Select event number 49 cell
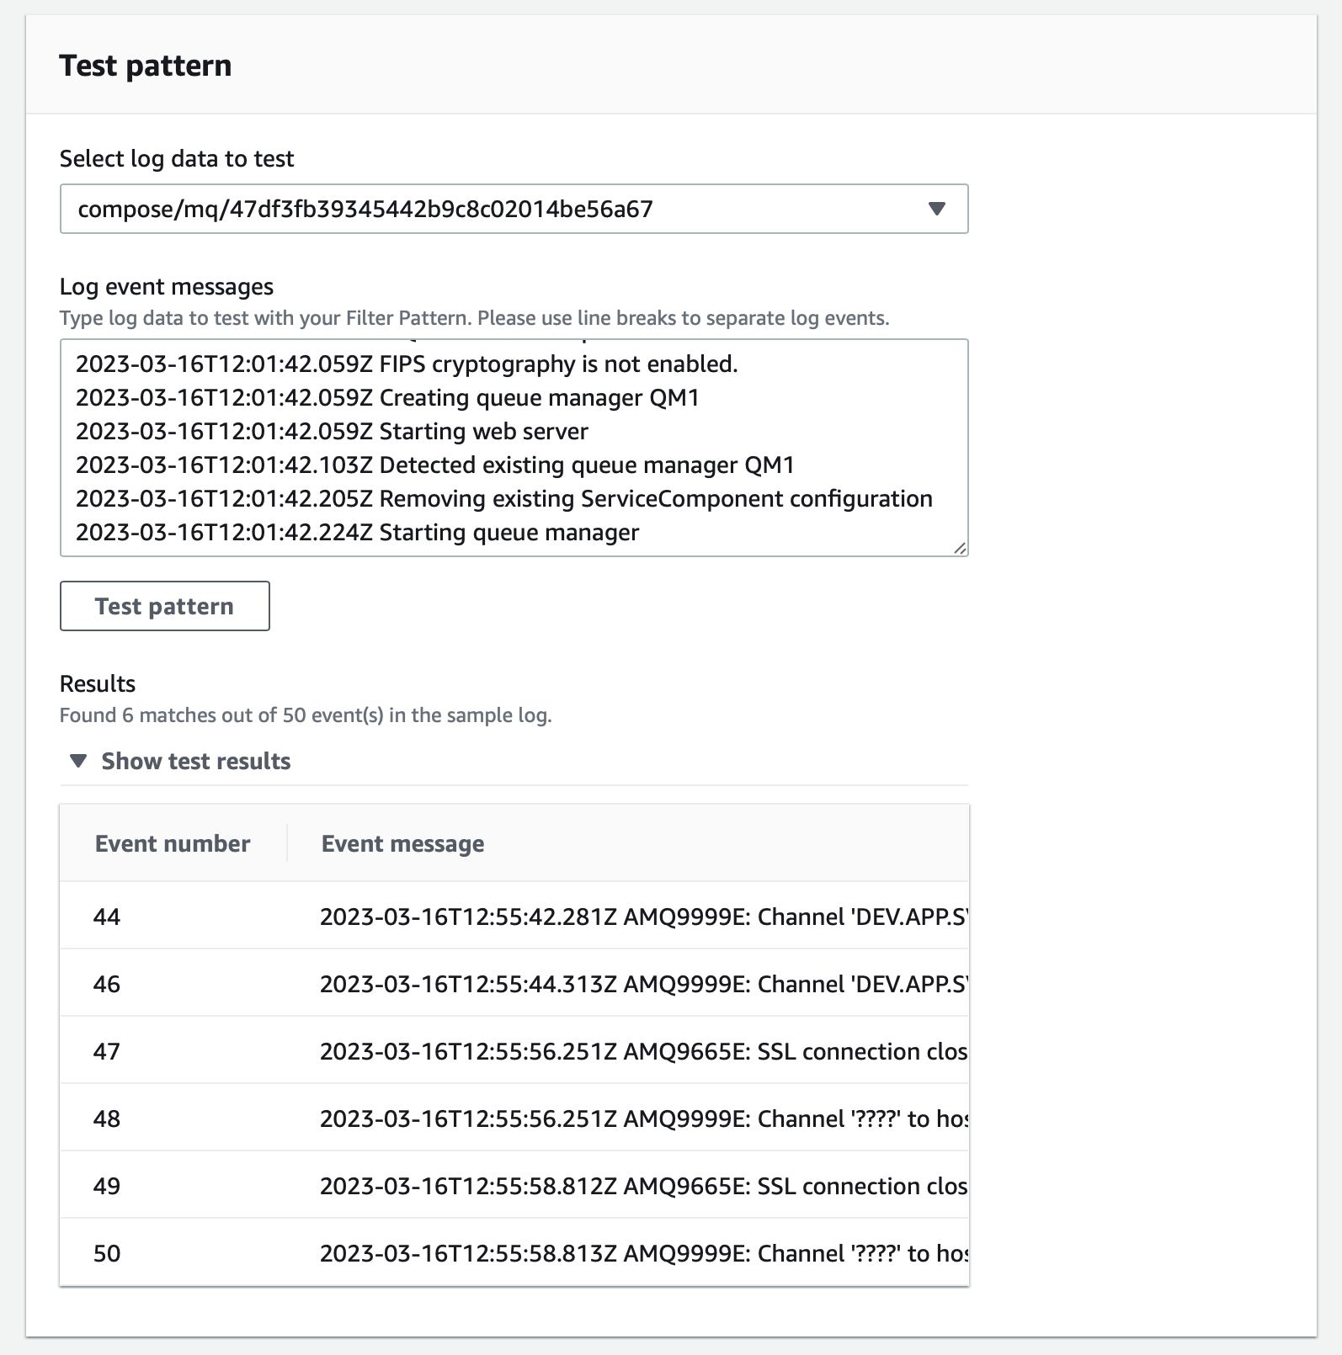 (x=107, y=1186)
